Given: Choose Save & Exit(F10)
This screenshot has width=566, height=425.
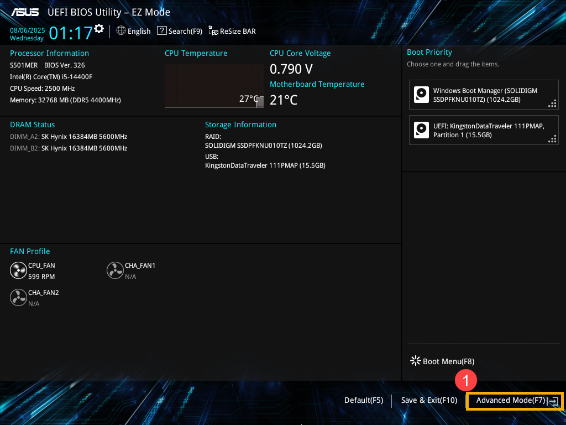Looking at the screenshot, I should click(x=429, y=400).
